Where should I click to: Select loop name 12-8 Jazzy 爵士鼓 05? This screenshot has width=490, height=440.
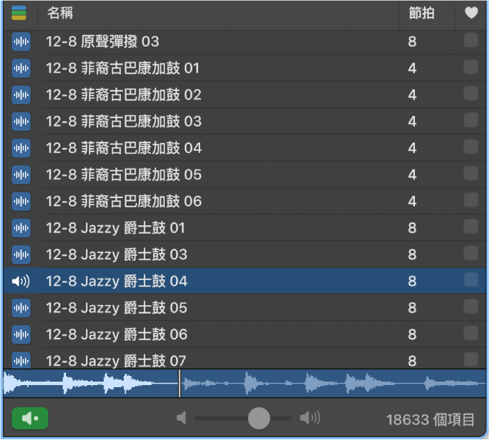117,308
